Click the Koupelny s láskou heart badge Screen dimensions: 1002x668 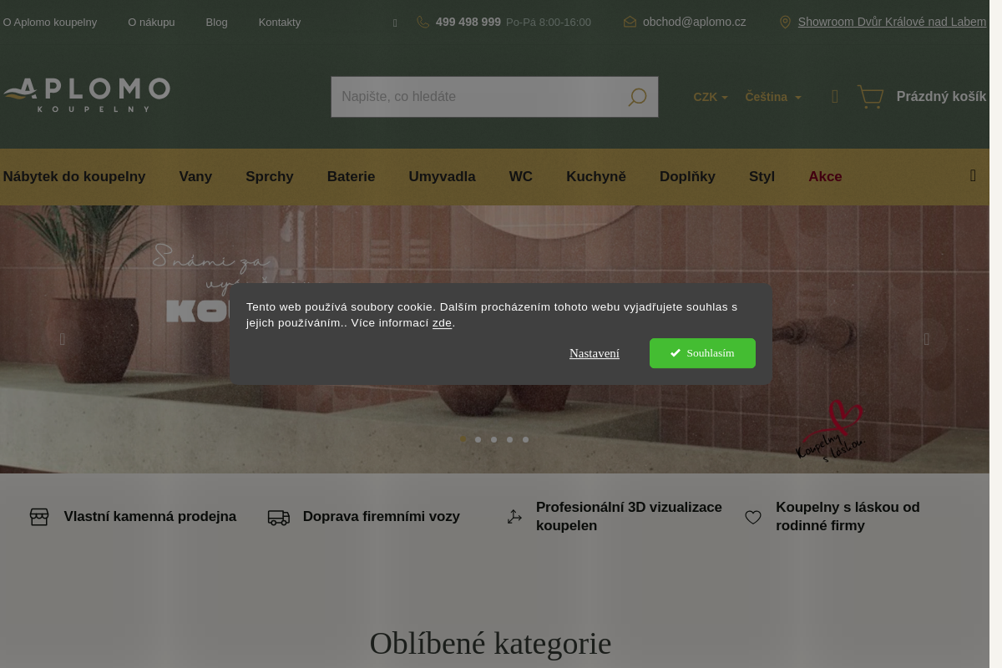[832, 430]
